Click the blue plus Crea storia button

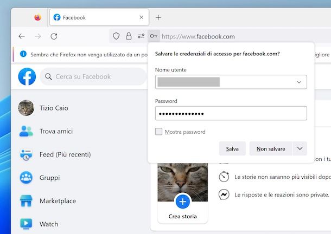[183, 201]
